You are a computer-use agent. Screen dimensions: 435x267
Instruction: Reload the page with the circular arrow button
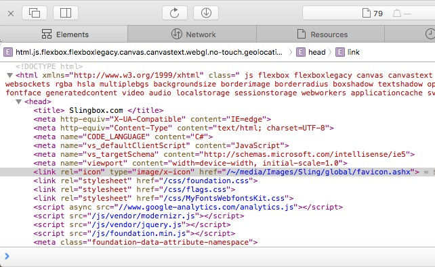[175, 13]
